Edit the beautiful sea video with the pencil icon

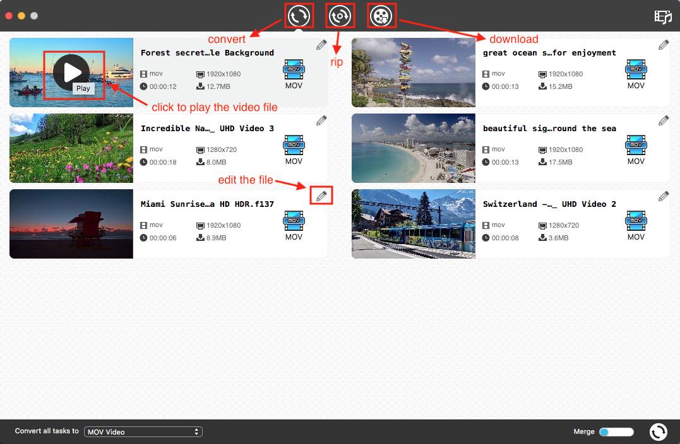[663, 120]
